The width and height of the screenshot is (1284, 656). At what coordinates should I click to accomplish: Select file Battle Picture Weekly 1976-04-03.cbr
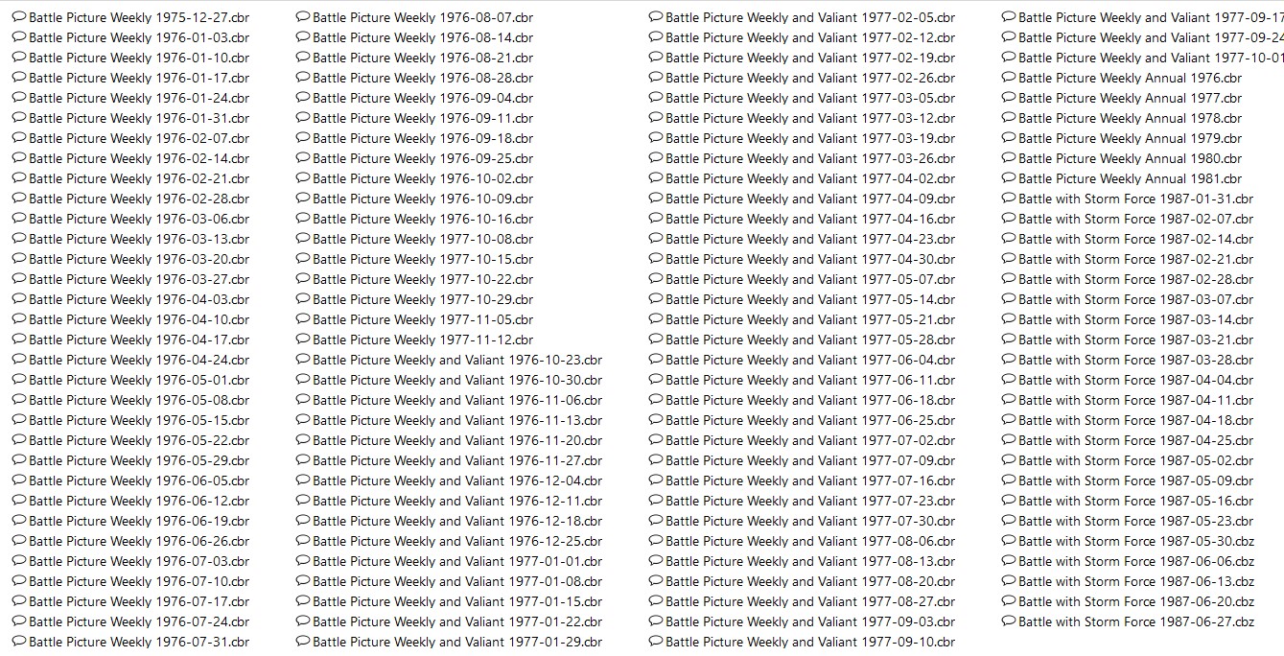139,299
